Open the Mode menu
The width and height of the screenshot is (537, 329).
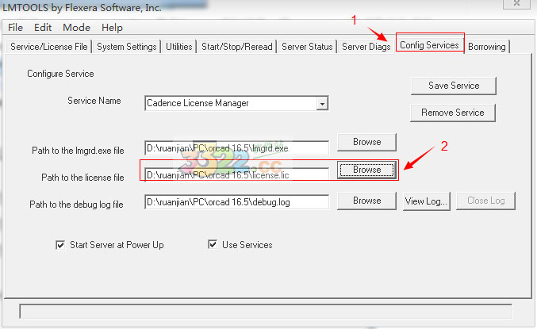[77, 28]
